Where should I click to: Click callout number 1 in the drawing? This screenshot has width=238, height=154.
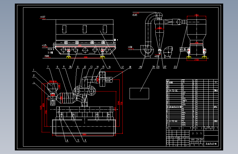[x=33, y=70]
